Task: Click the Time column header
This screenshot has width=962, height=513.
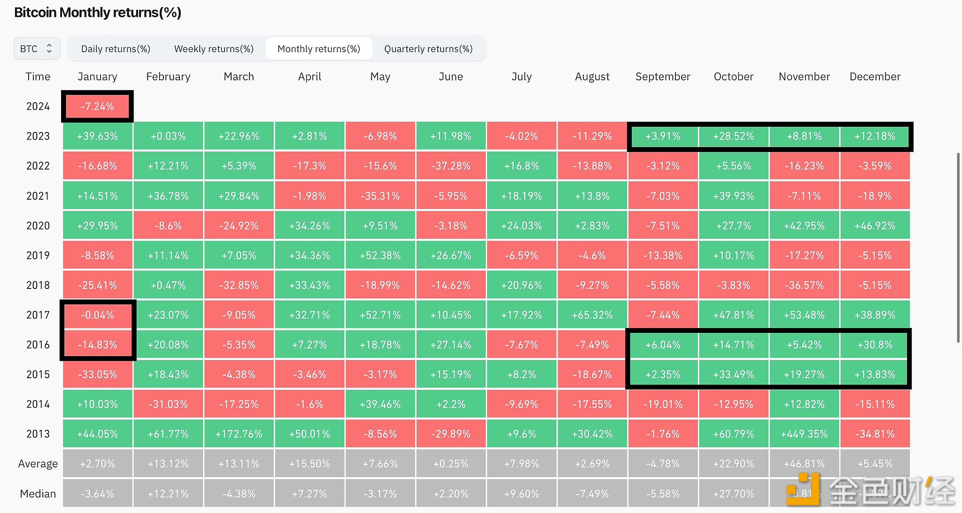Action: click(38, 77)
